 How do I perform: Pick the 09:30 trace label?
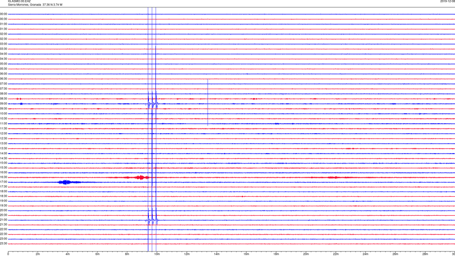tap(3, 109)
